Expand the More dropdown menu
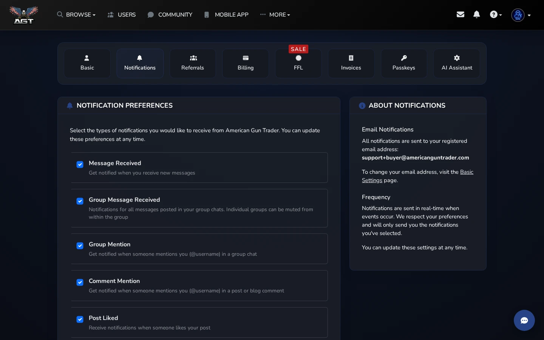The image size is (544, 340). tap(275, 15)
